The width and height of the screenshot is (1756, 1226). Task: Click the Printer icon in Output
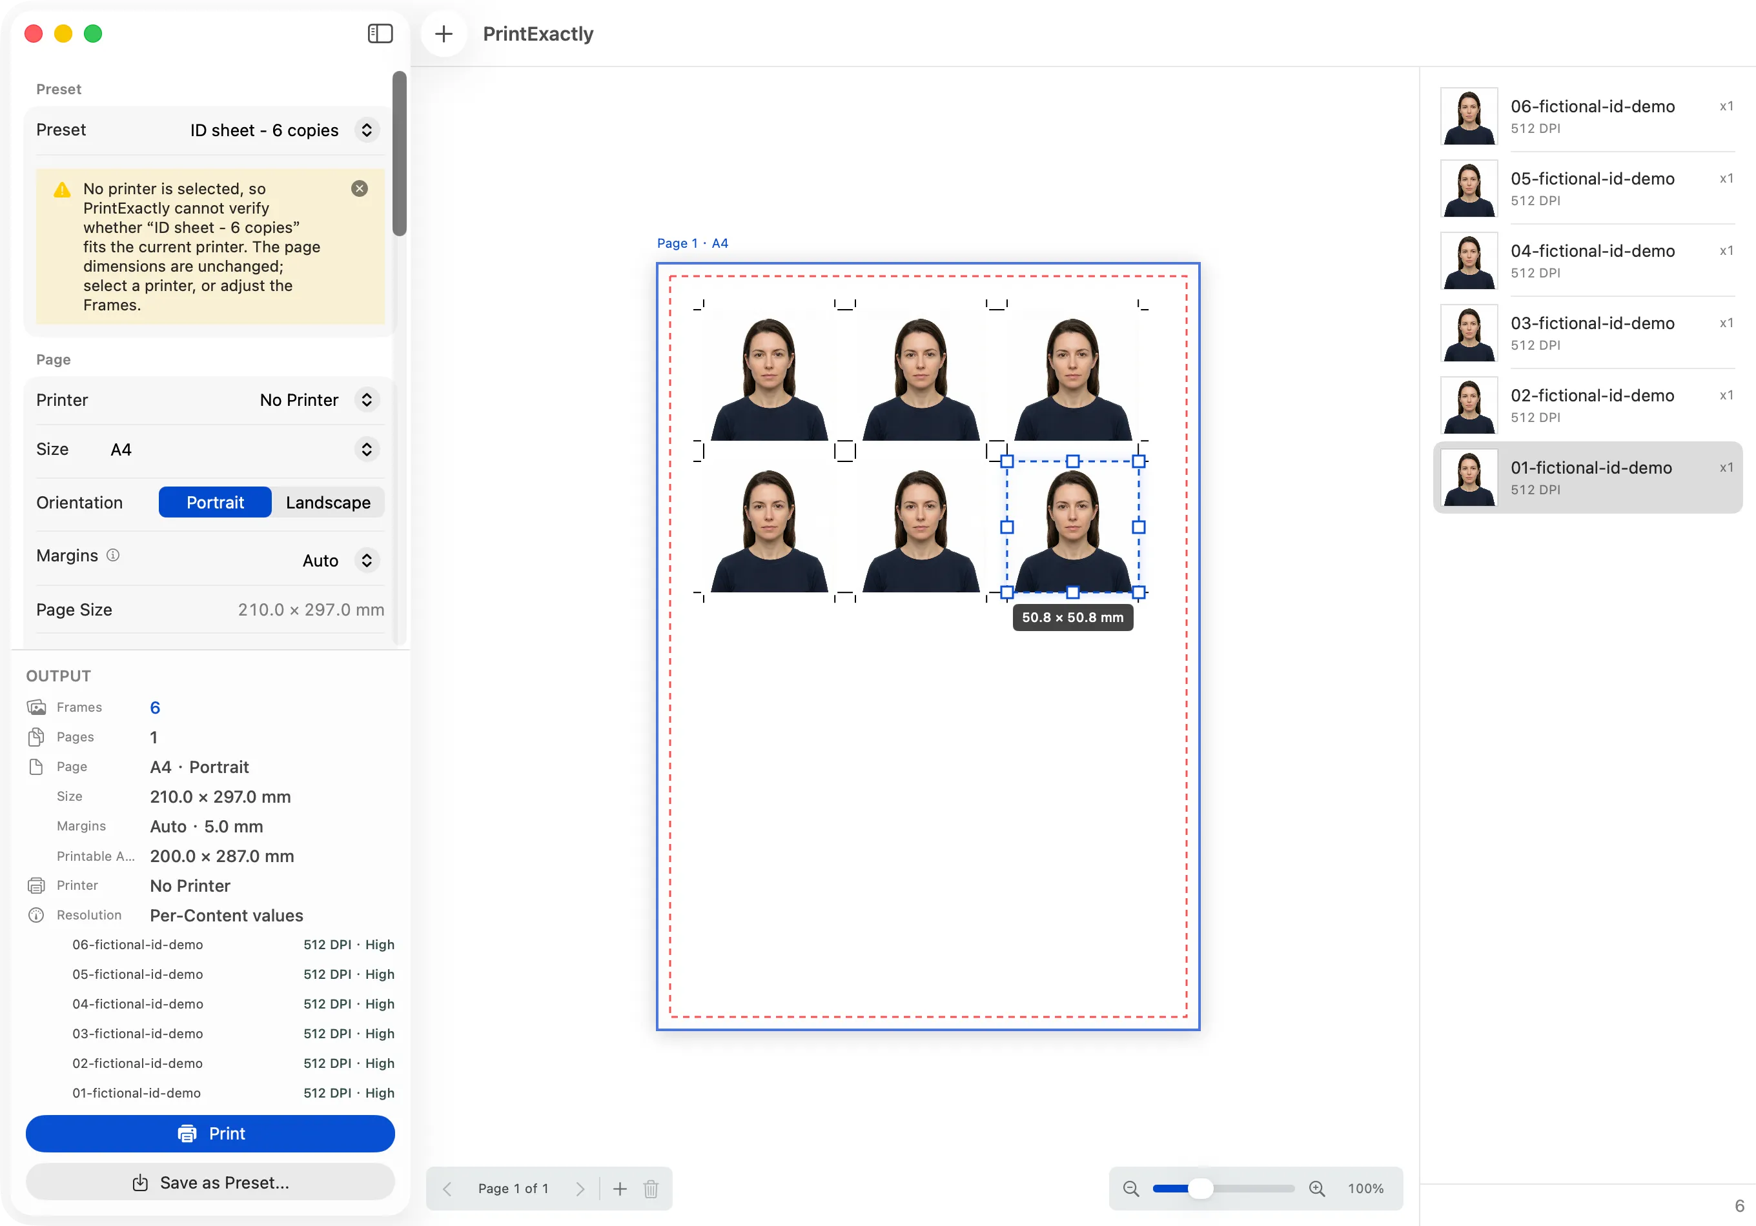point(36,885)
